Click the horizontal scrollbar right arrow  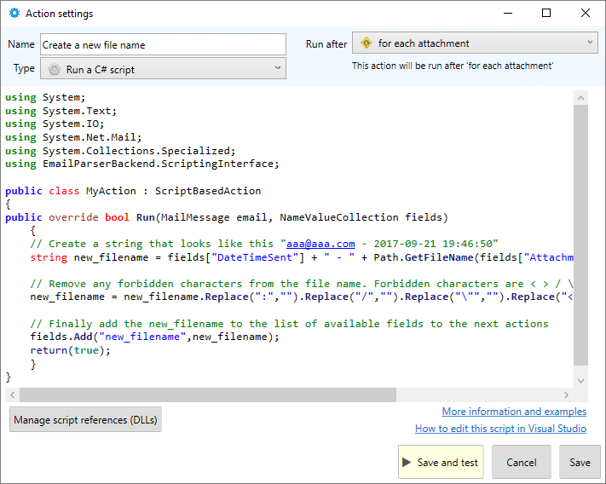tap(567, 395)
